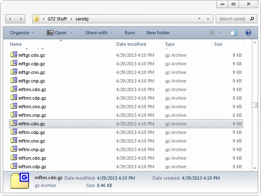Click the gz icon of mftgr.cdo.gz
Image resolution: width=261 pixels, height=196 pixels.
coord(14,54)
